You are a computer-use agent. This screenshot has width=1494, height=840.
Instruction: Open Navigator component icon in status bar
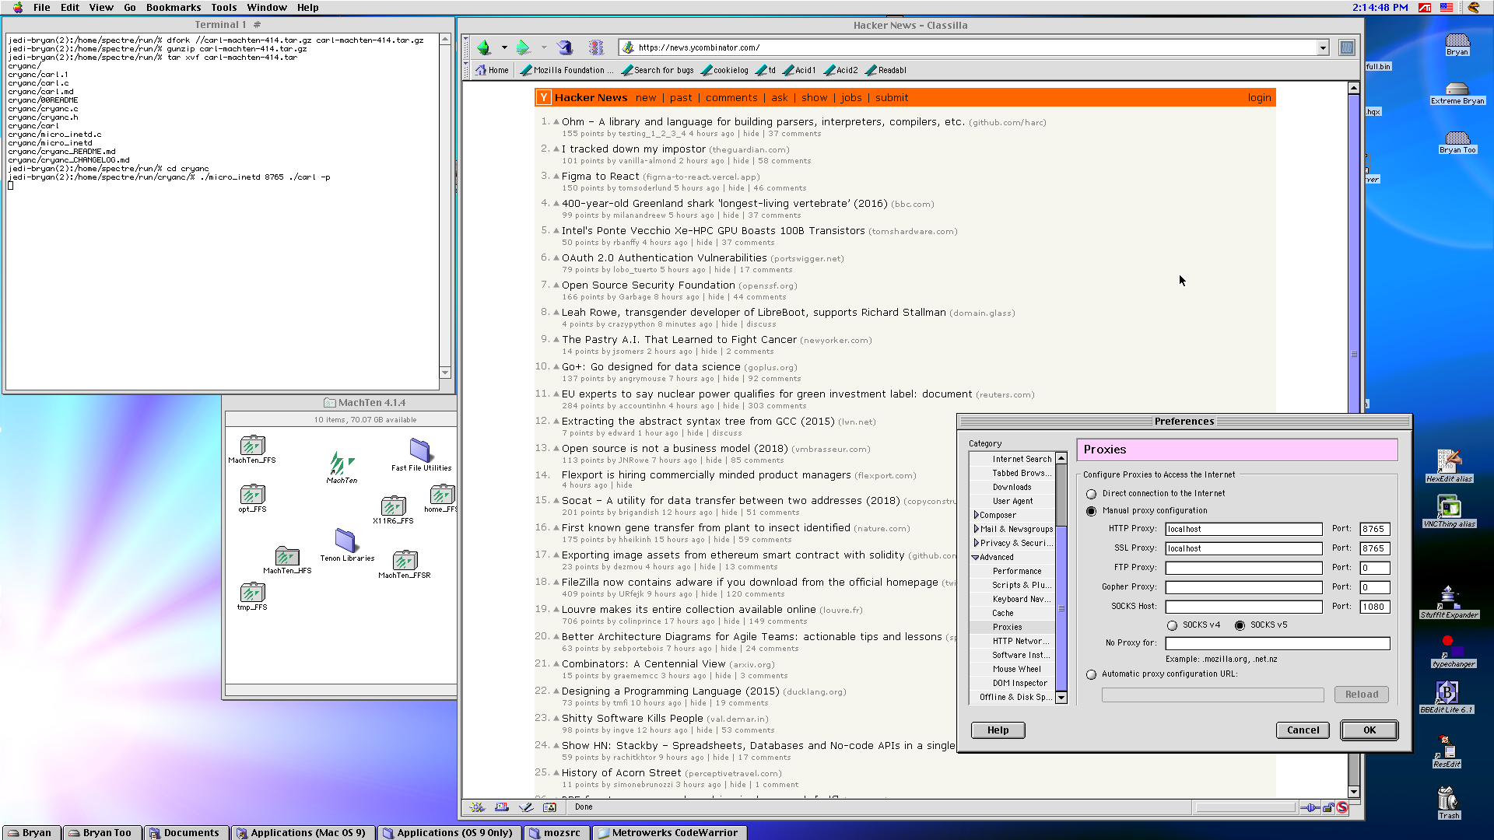click(x=478, y=807)
